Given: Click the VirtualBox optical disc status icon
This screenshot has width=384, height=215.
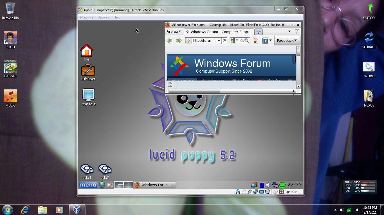Looking at the screenshot, I should pos(244,192).
